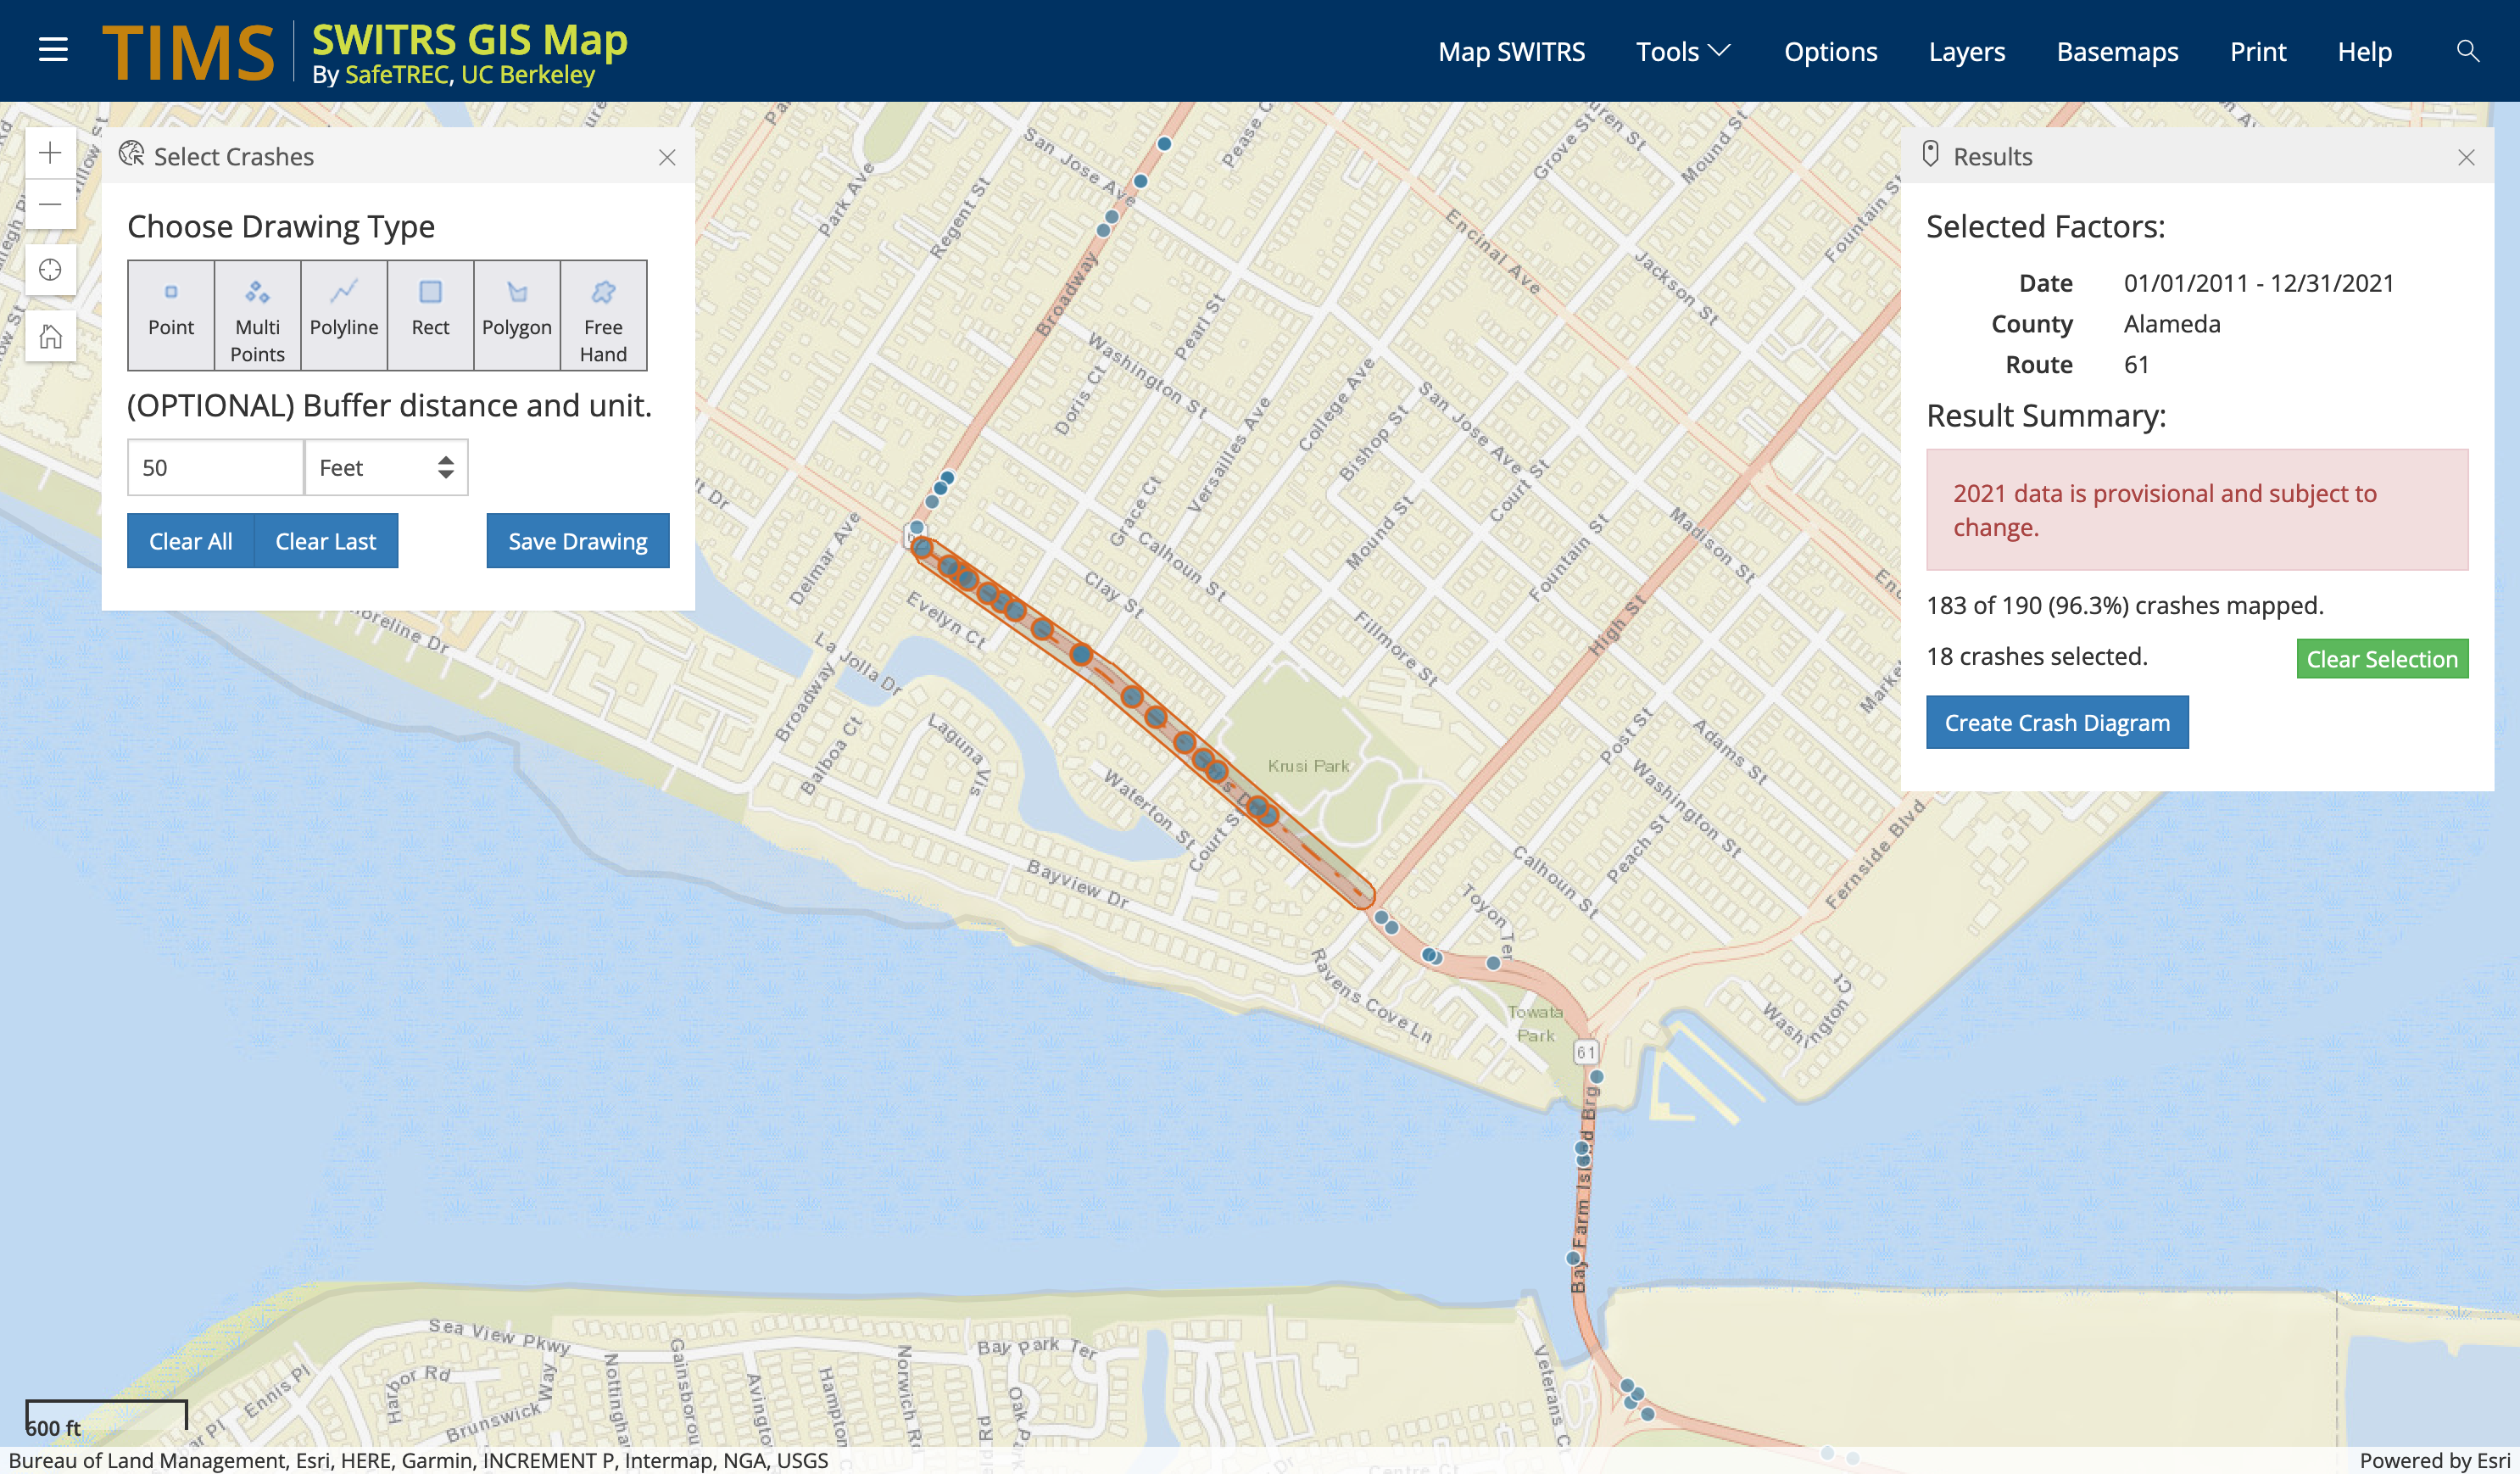Close the Results panel

tap(2465, 157)
